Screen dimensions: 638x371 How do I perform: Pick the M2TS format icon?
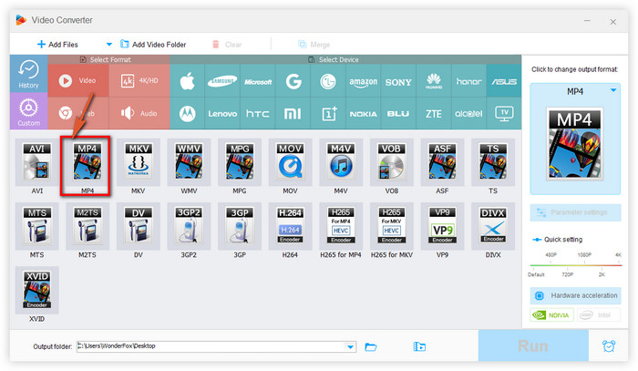(87, 226)
